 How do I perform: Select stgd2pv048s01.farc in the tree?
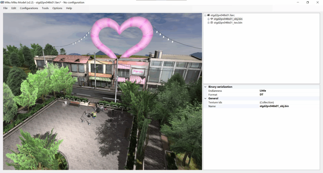click(222, 15)
